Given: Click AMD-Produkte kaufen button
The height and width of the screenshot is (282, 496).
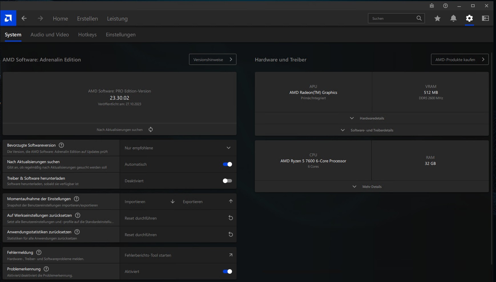Looking at the screenshot, I should (459, 59).
